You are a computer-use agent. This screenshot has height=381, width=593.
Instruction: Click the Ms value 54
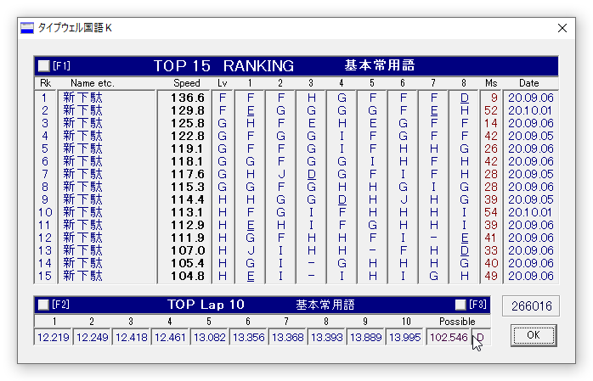click(491, 212)
